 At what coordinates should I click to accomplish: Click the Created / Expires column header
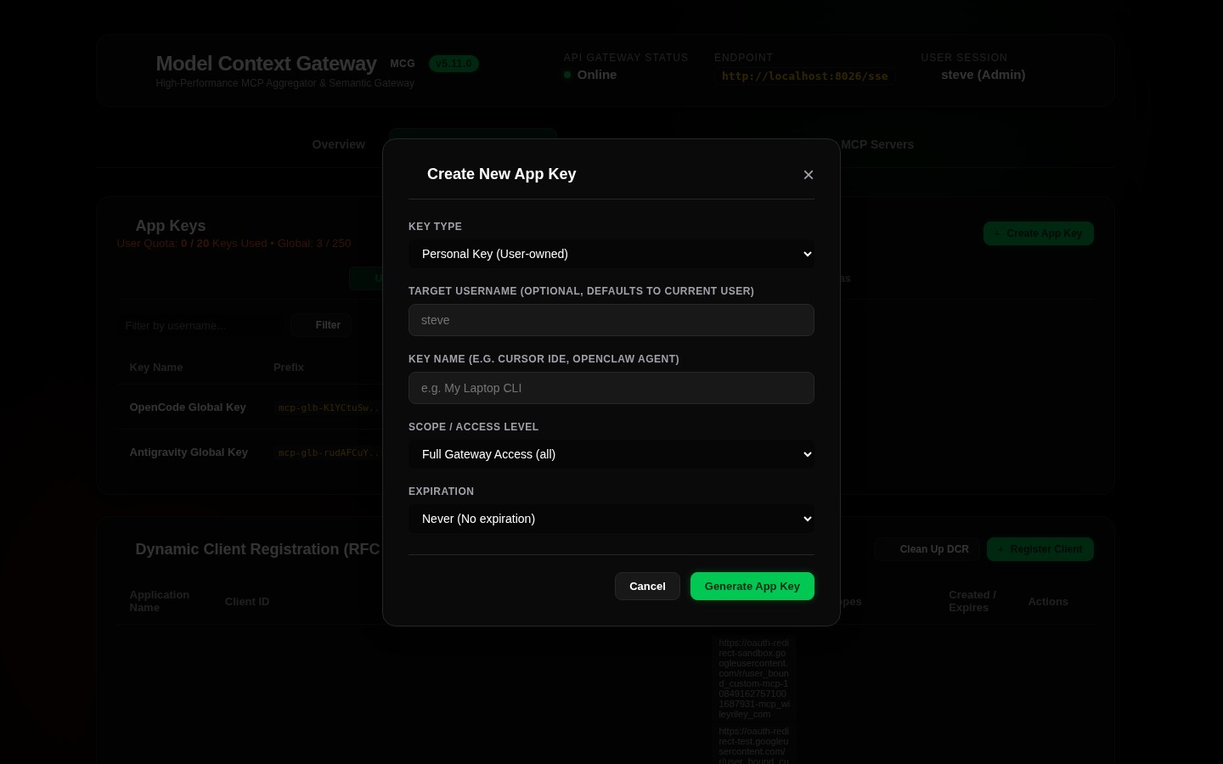[972, 601]
